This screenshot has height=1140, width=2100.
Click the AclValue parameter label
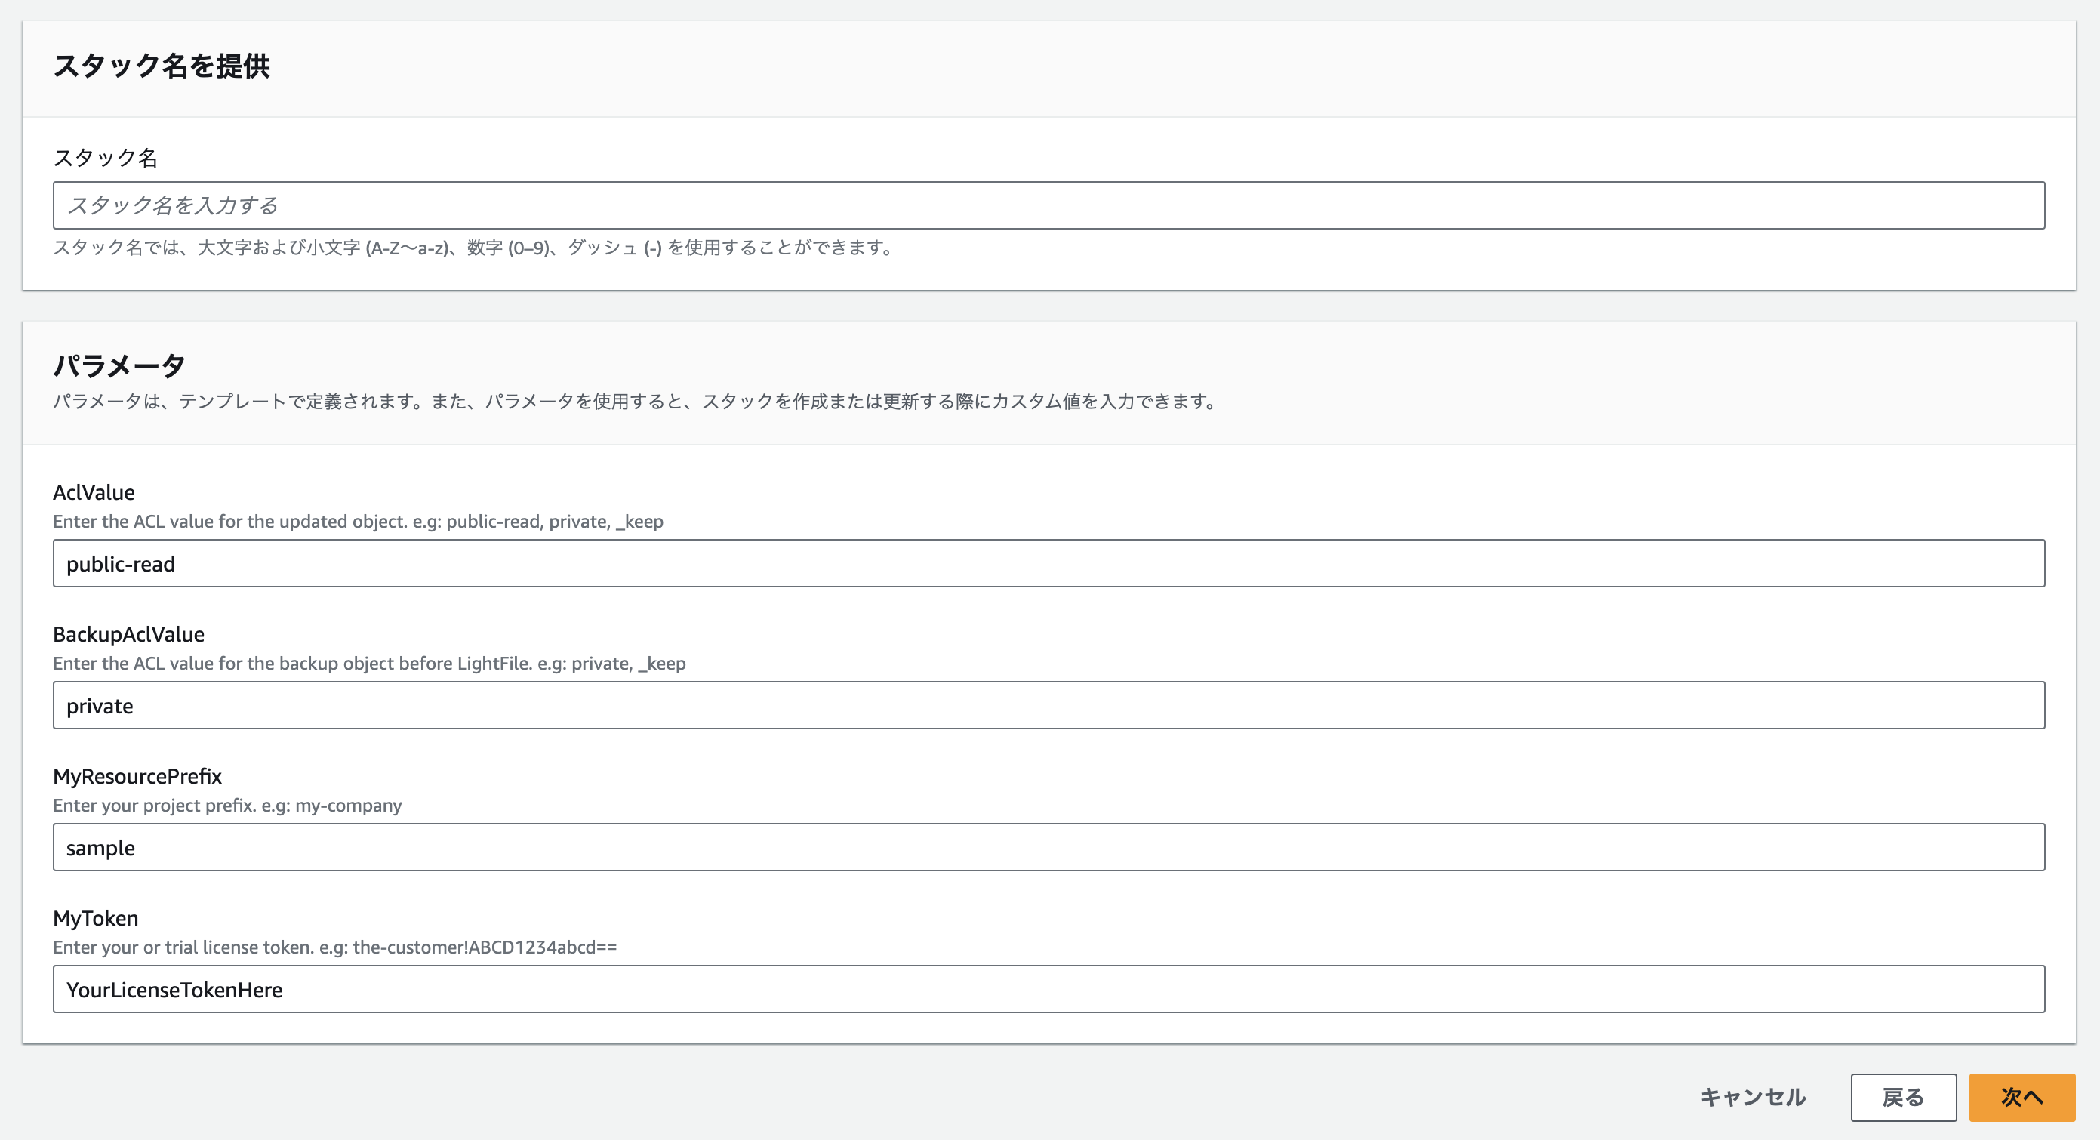pos(94,491)
